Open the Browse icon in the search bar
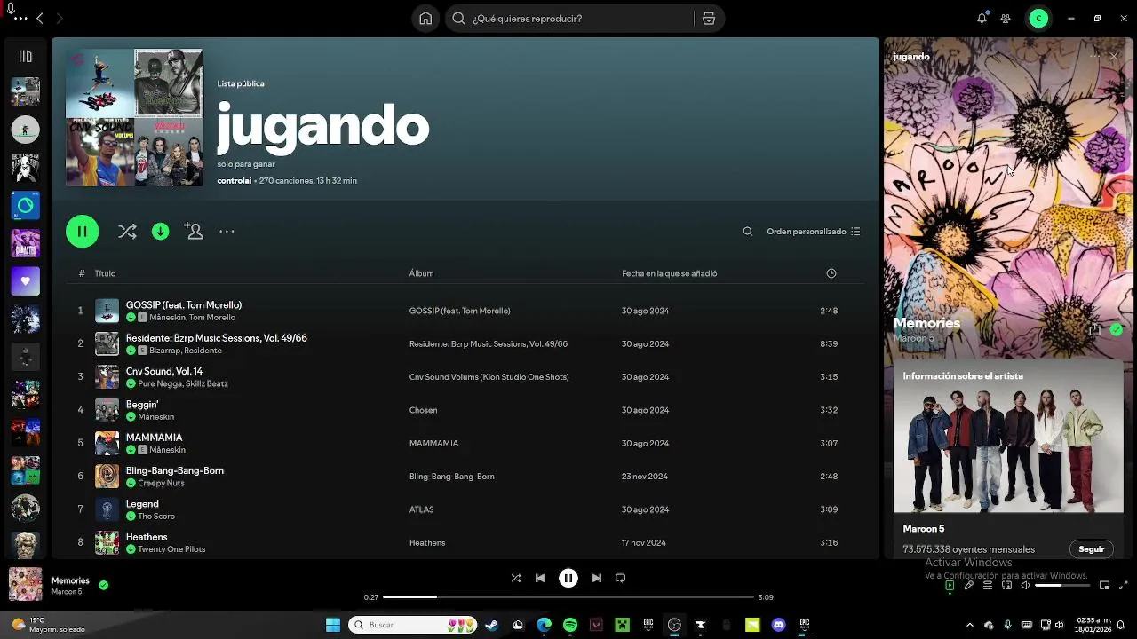Image resolution: width=1137 pixels, height=639 pixels. 708,19
